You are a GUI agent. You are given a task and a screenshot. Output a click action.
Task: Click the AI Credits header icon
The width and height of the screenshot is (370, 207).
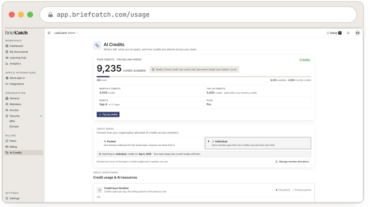point(97,45)
